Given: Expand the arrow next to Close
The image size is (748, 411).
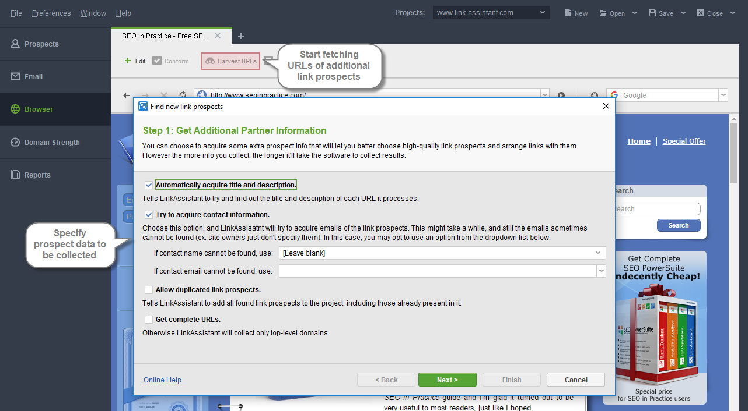Looking at the screenshot, I should [733, 13].
